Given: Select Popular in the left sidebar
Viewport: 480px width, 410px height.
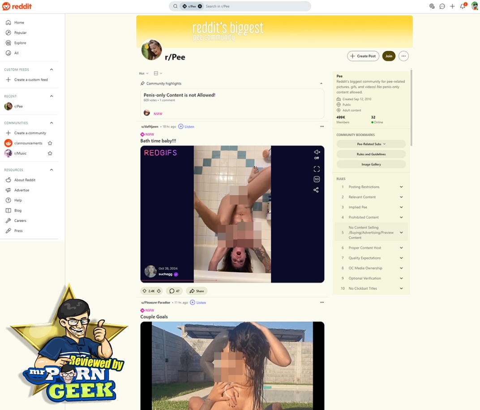Looking at the screenshot, I should (x=20, y=33).
